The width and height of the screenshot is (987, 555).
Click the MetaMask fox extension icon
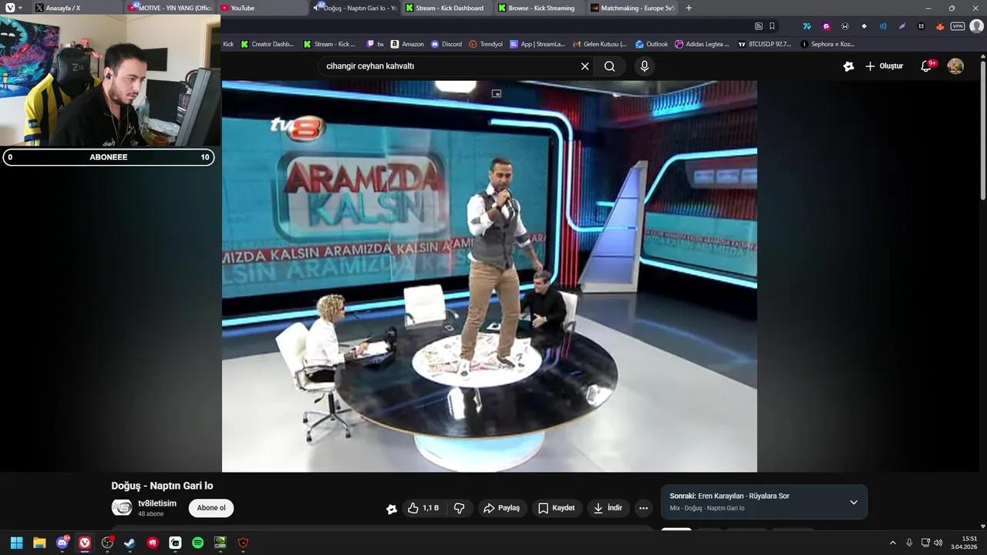pyautogui.click(x=940, y=26)
